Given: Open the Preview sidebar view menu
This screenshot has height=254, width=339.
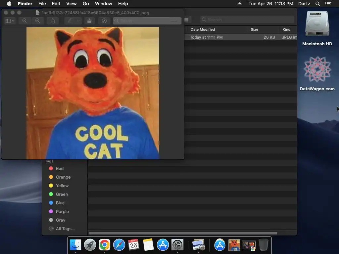Looking at the screenshot, I should (10, 21).
